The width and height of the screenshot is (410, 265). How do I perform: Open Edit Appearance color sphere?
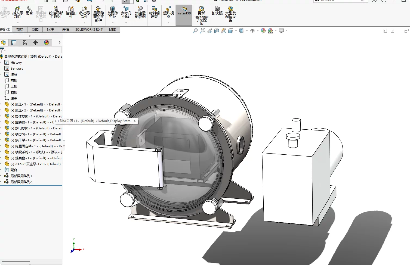[x=263, y=31]
